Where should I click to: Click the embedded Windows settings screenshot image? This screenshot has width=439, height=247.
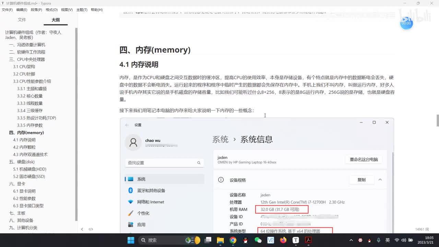click(x=257, y=176)
